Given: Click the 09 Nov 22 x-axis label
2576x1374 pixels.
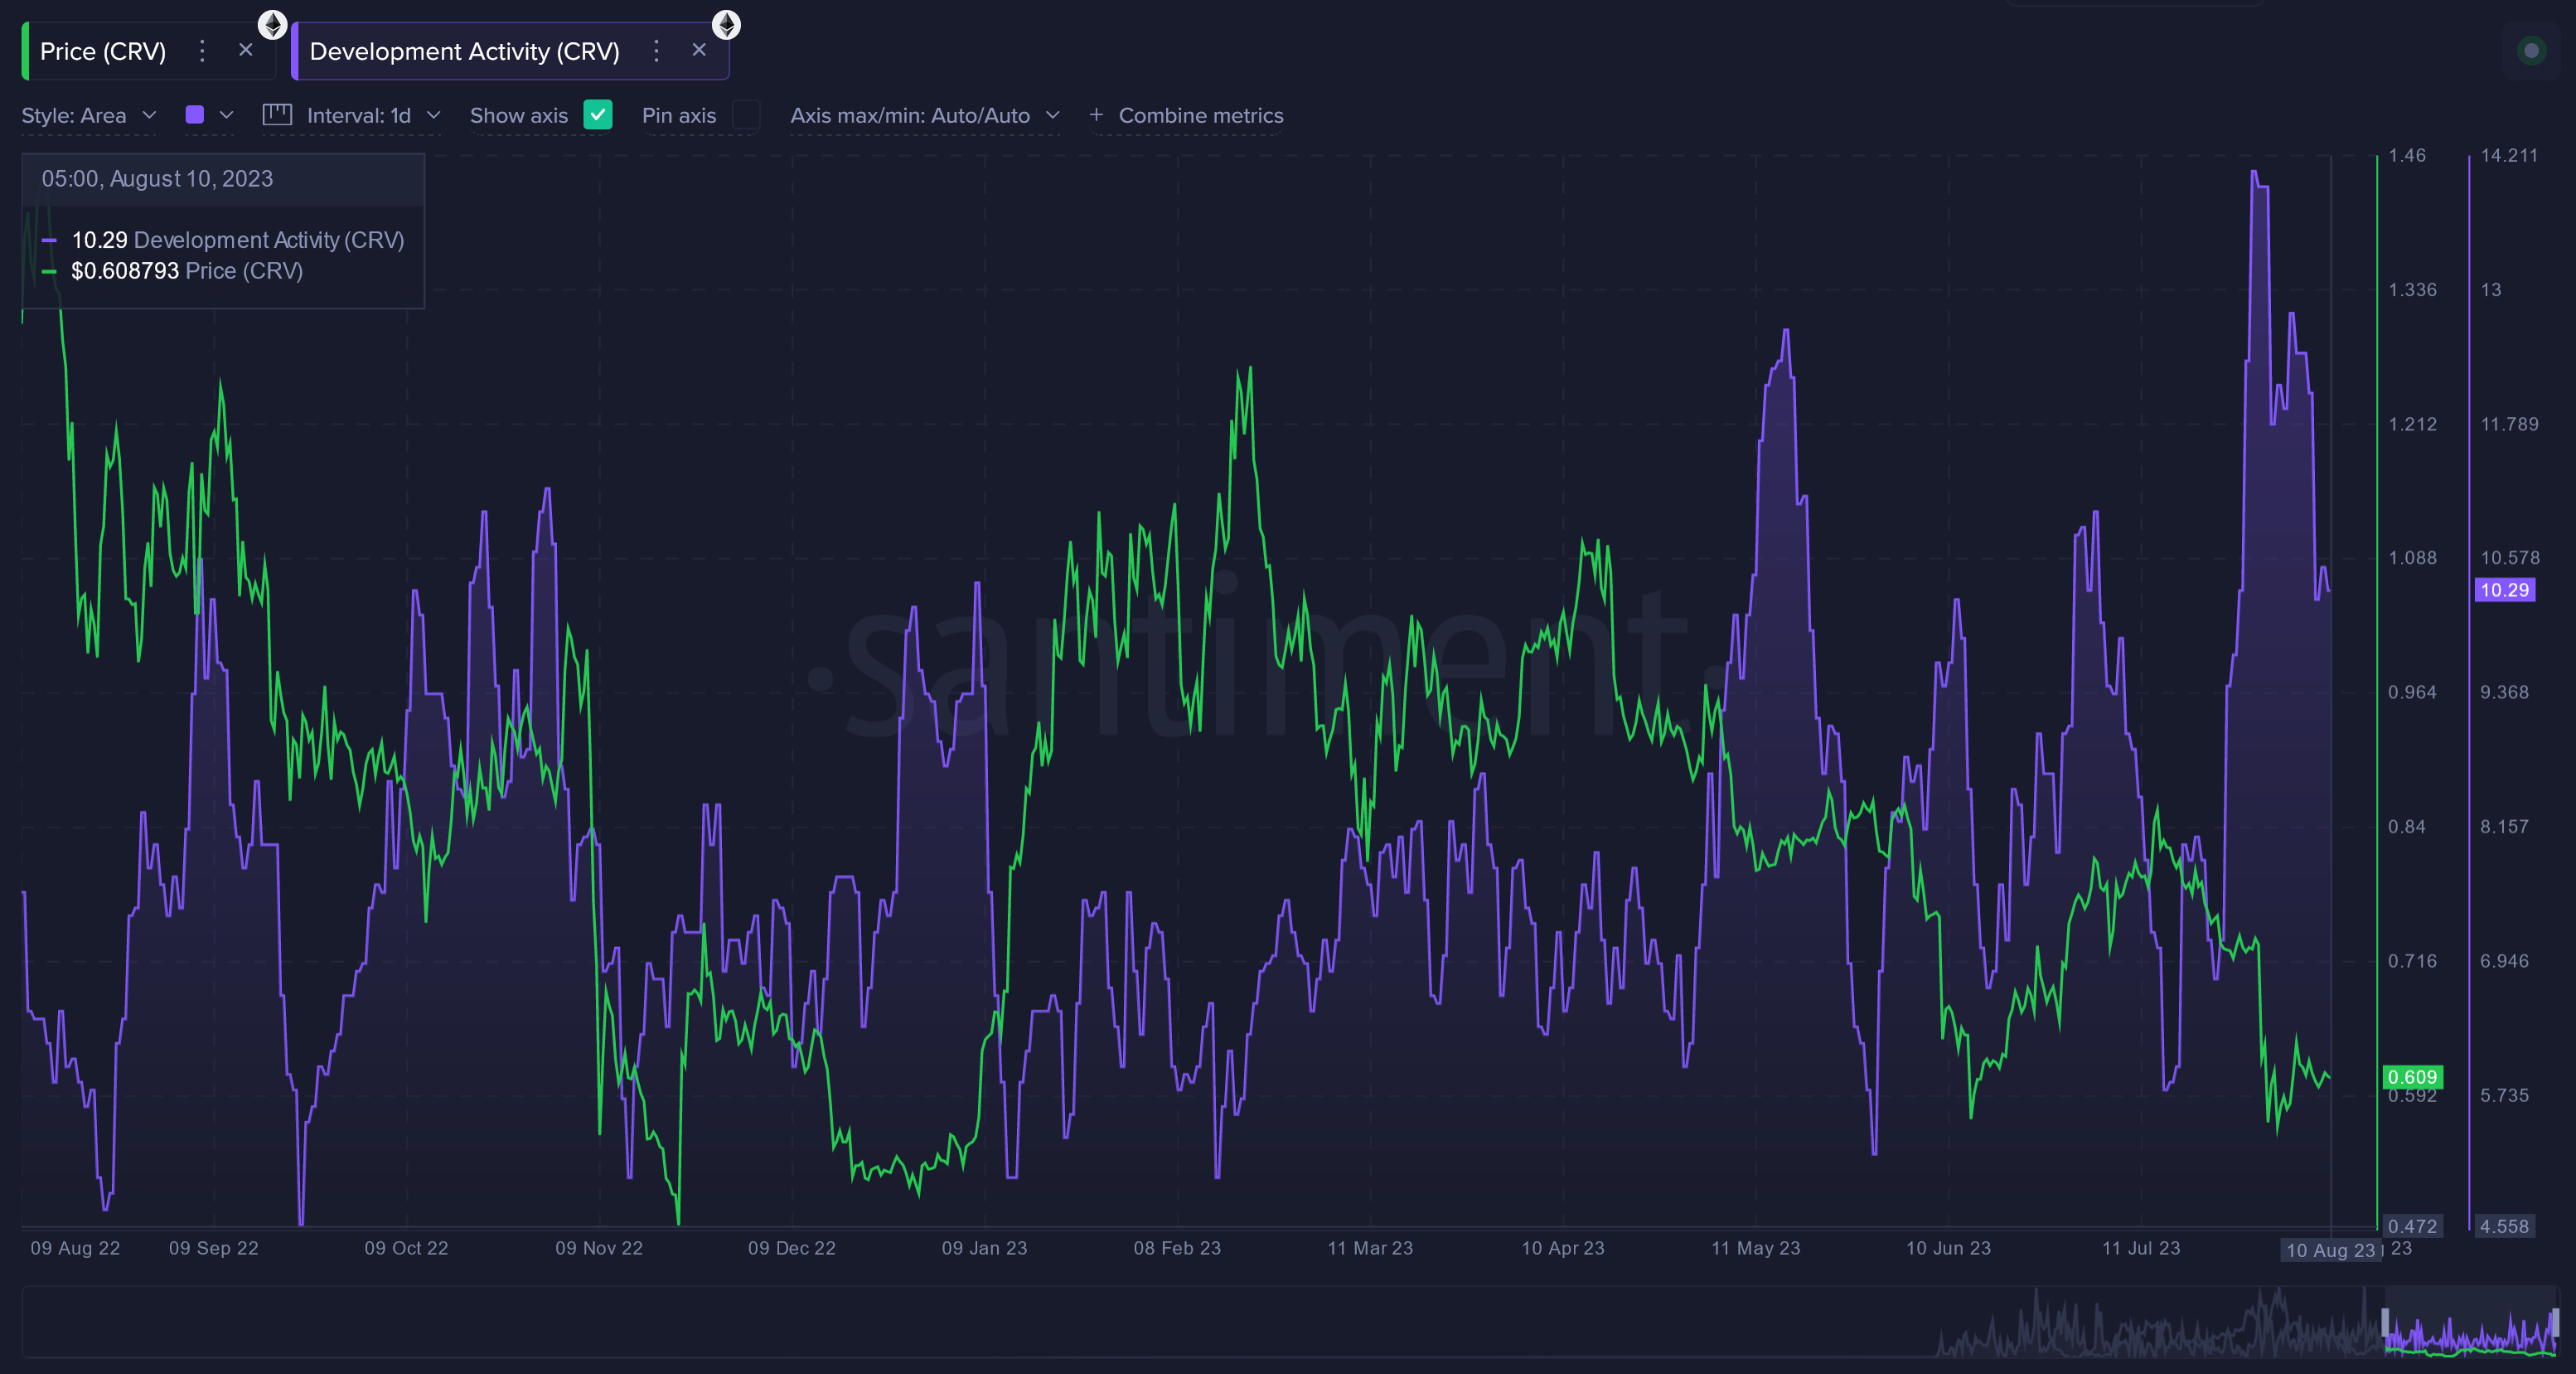Looking at the screenshot, I should coord(599,1248).
